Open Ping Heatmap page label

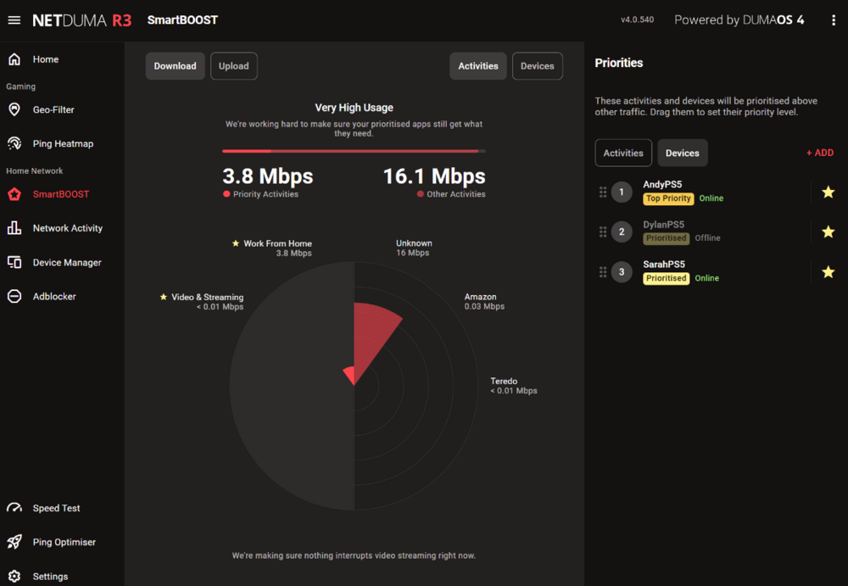[x=63, y=144]
